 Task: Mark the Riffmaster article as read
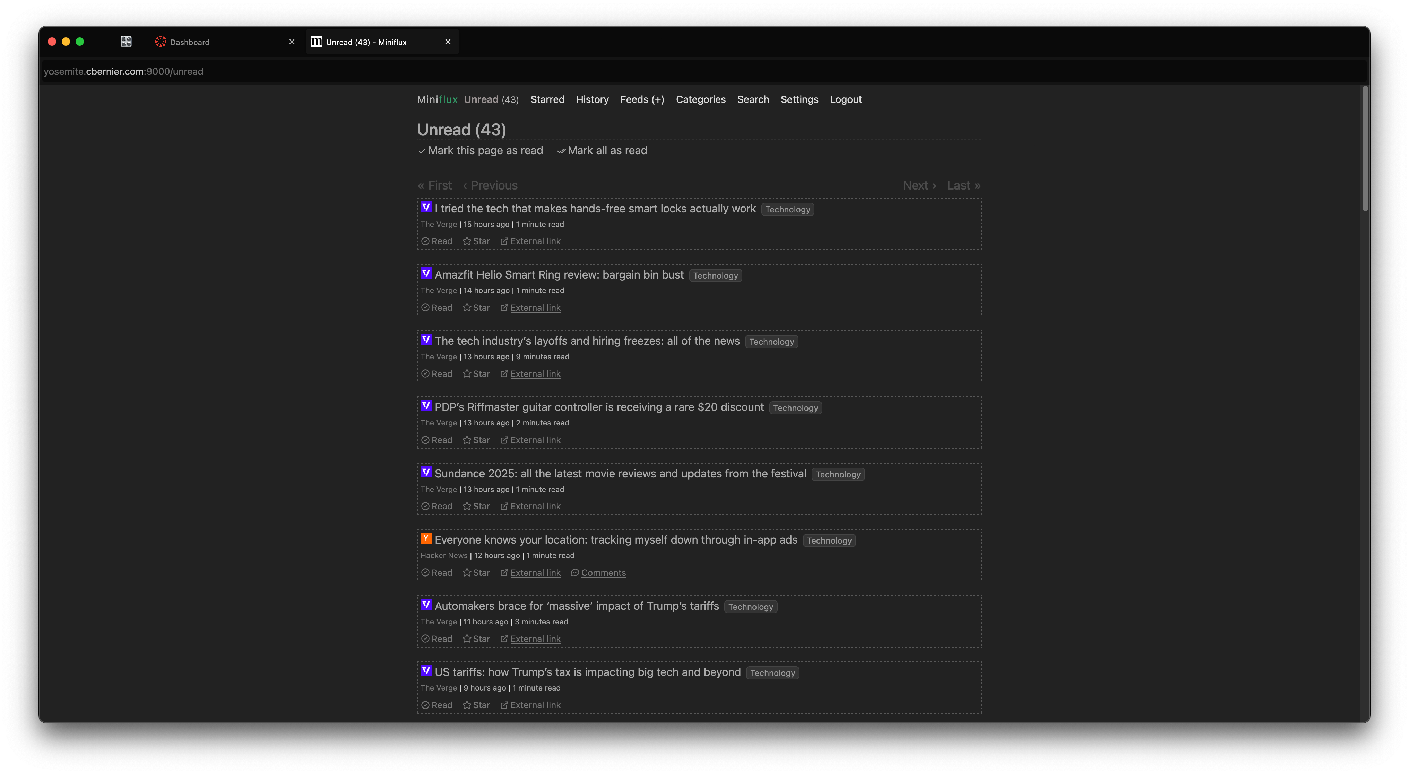pos(436,440)
